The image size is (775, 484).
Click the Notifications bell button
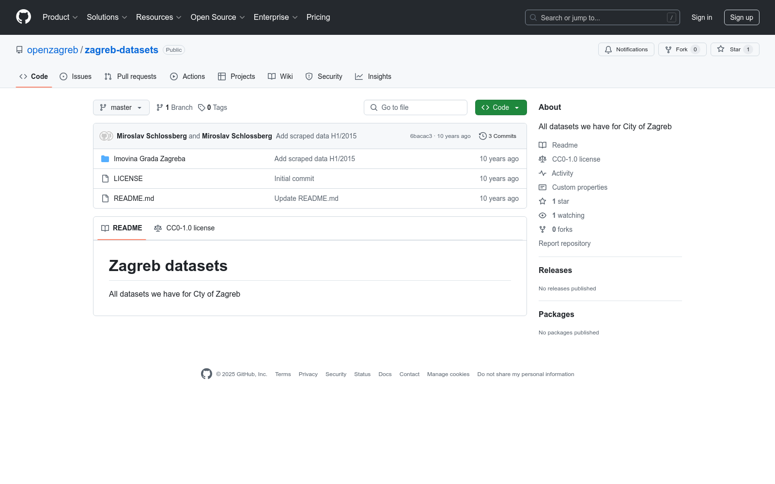click(626, 49)
